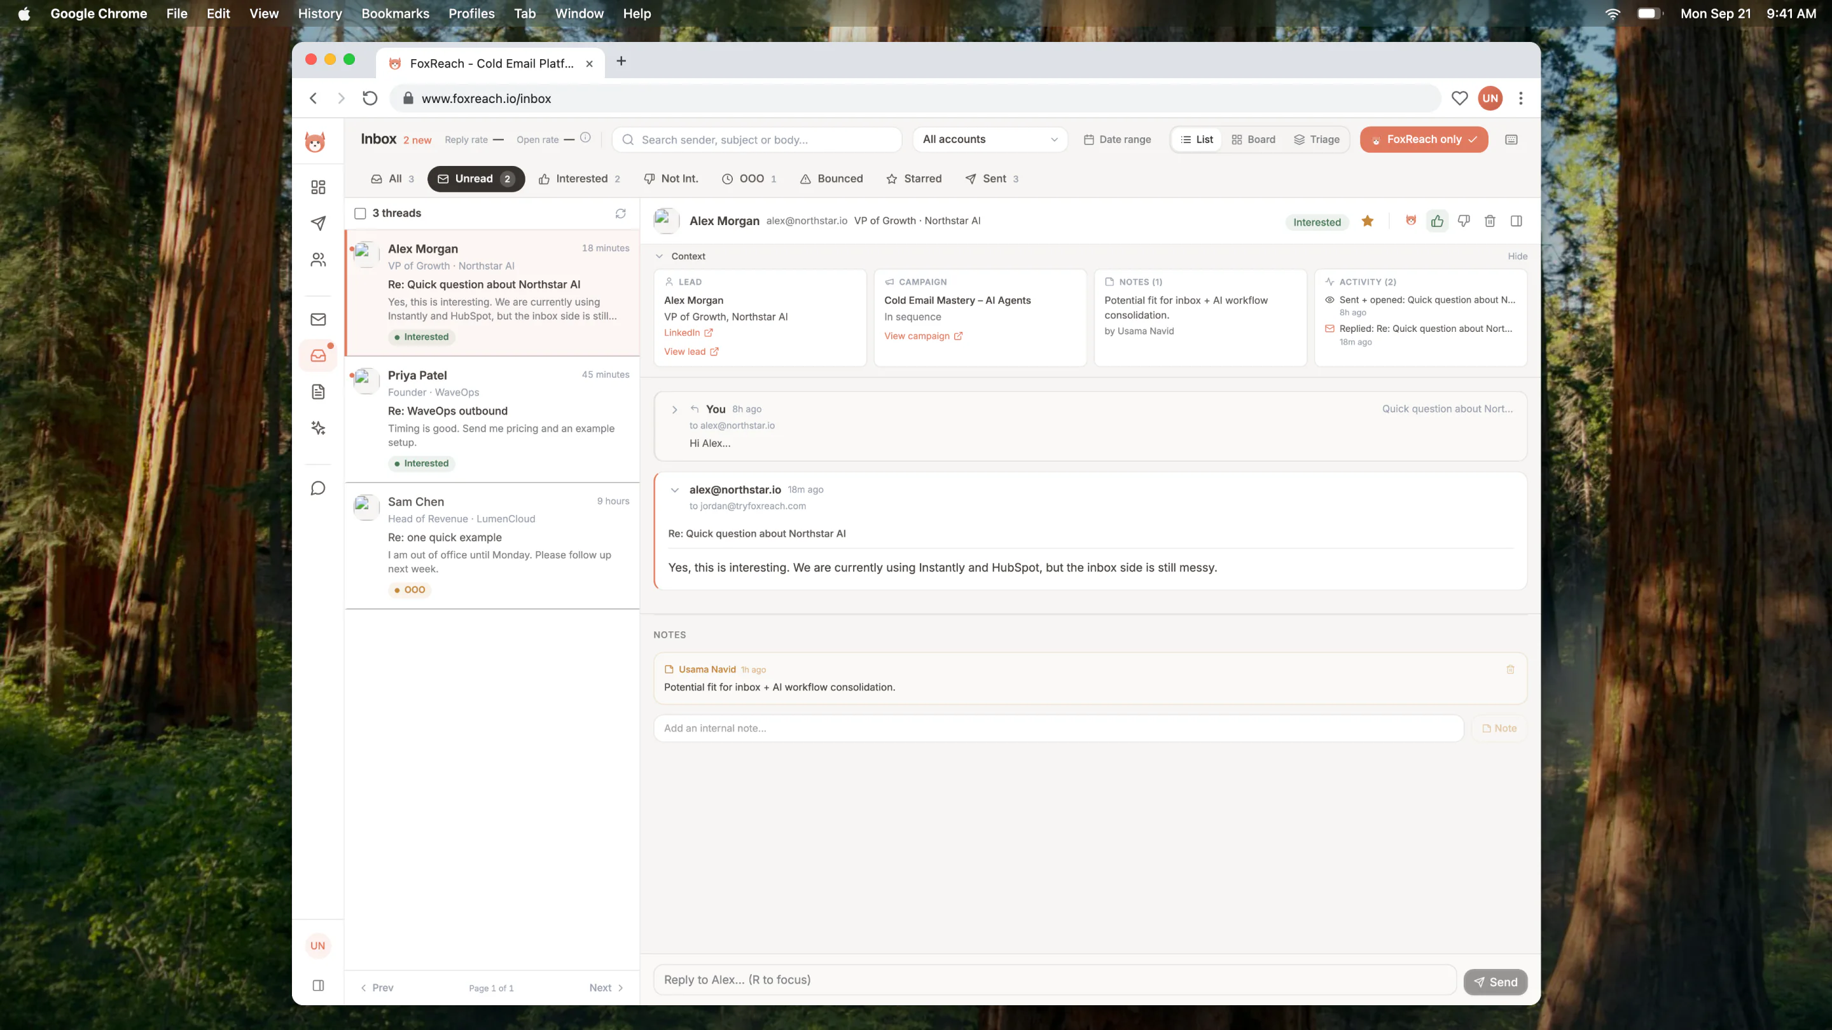Viewport: 1832px width, 1030px height.
Task: Delete Usama Navid's note
Action: tap(1511, 669)
